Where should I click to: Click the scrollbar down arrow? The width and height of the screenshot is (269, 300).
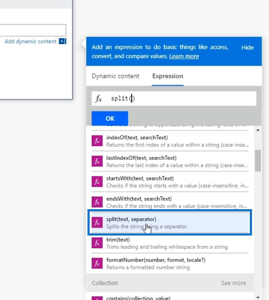[x=258, y=297]
